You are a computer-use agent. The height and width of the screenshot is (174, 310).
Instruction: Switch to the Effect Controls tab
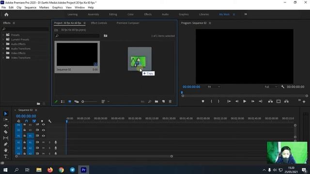tap(99, 23)
